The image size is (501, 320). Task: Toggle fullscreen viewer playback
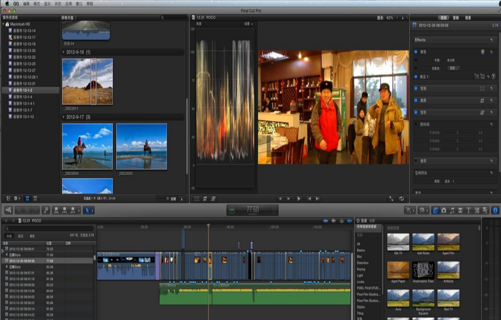(x=392, y=199)
